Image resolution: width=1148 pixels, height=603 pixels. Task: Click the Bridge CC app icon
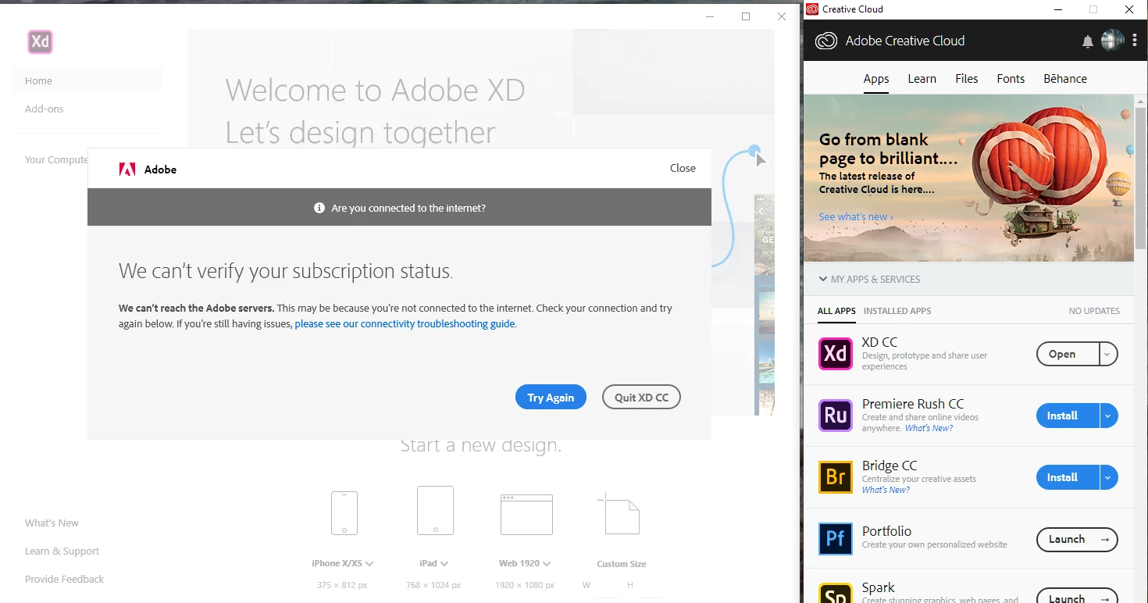tap(835, 477)
